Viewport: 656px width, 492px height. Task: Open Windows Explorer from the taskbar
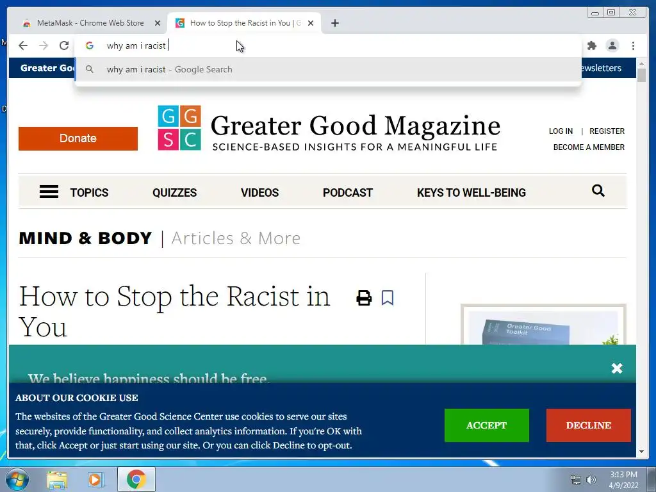click(x=57, y=479)
